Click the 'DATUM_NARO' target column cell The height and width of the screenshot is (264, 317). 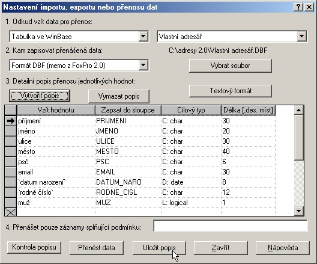coord(128,182)
